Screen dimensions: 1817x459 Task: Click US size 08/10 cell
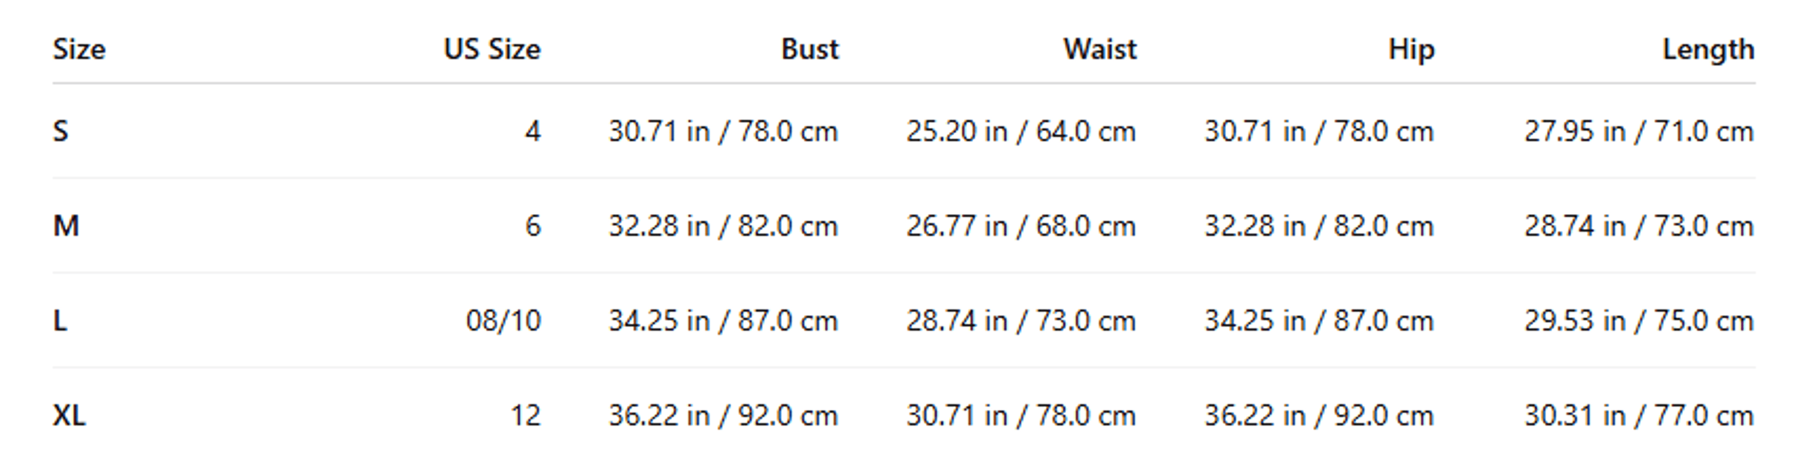click(x=503, y=320)
